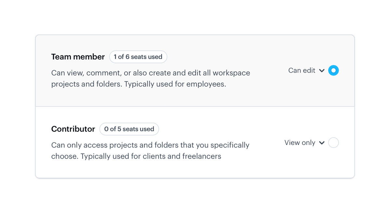
Task: Select the Contributor radio button
Action: [x=333, y=143]
